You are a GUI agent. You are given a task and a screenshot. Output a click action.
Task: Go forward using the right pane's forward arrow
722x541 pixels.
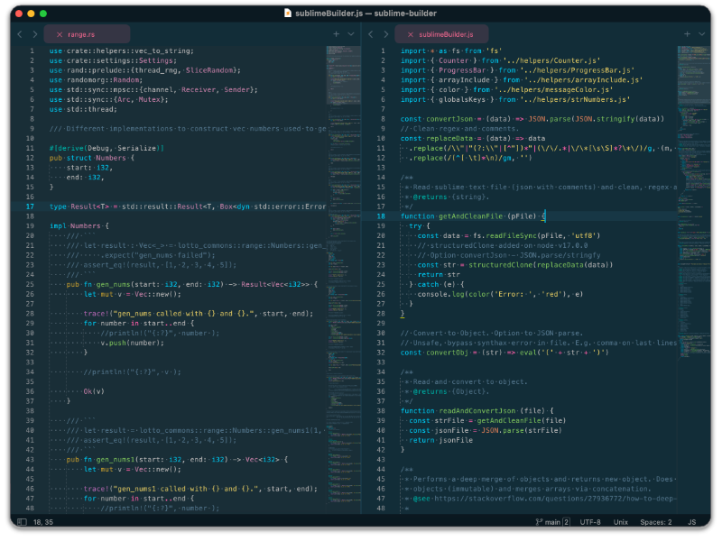[386, 34]
